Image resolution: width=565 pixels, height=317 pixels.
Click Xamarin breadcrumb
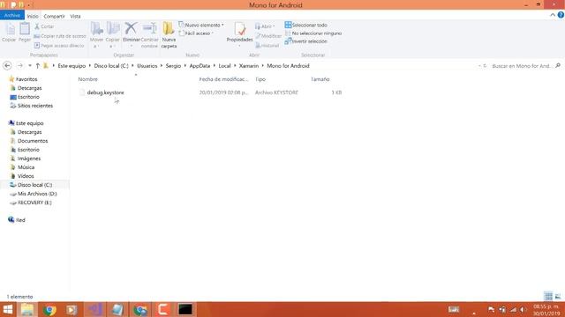point(249,66)
